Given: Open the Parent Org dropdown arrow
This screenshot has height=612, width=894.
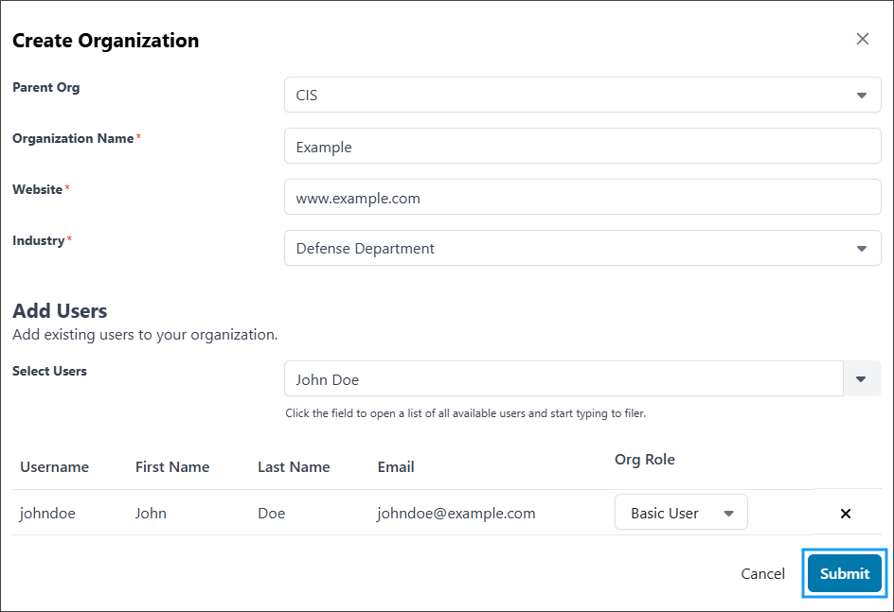Looking at the screenshot, I should coord(862,96).
